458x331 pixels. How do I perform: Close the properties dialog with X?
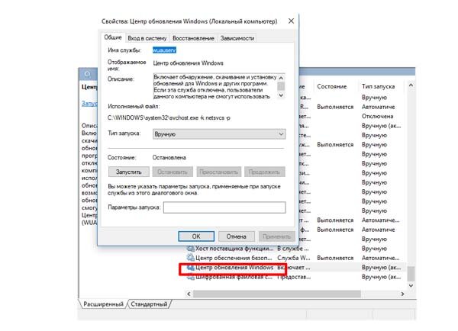[291, 21]
